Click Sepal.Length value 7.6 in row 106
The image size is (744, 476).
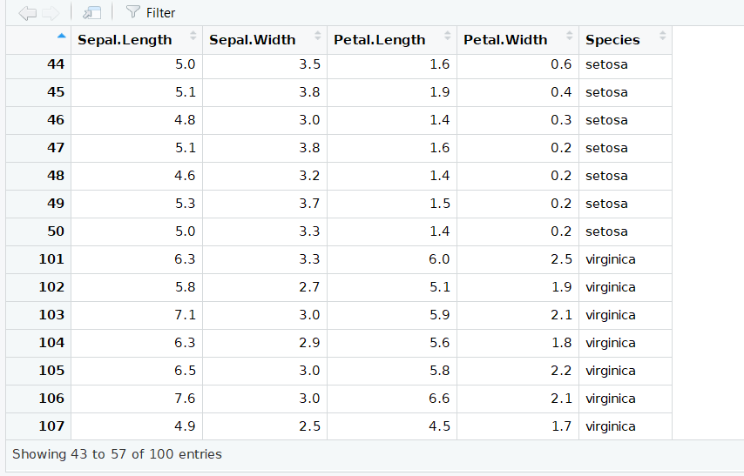185,399
